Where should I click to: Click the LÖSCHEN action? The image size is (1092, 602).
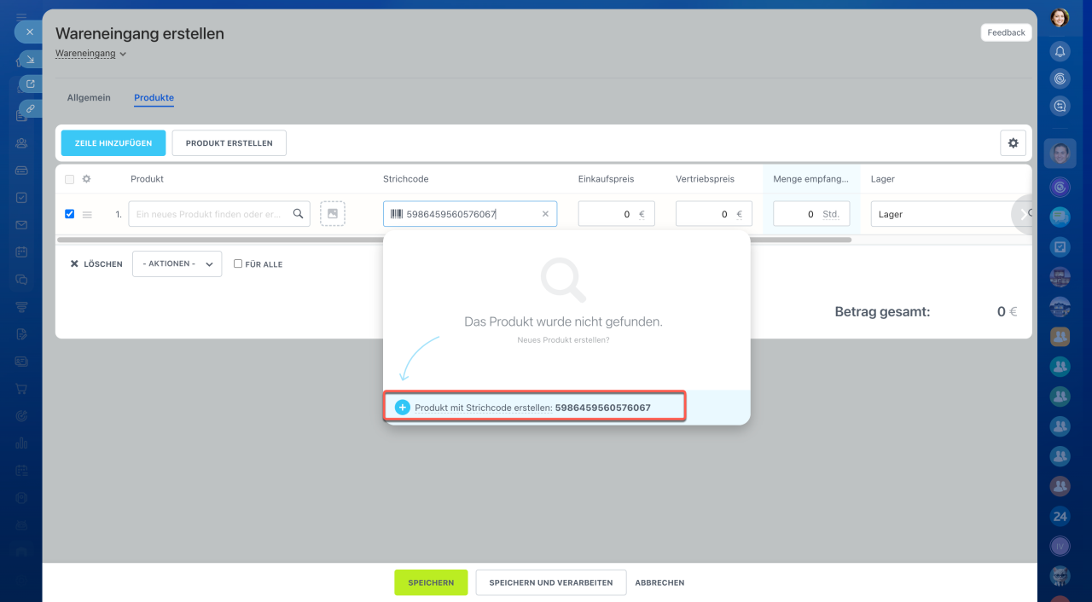(x=96, y=264)
